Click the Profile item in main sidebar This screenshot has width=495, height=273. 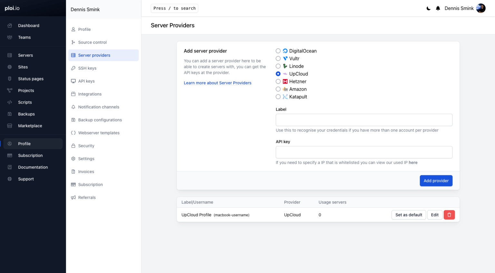pyautogui.click(x=33, y=144)
